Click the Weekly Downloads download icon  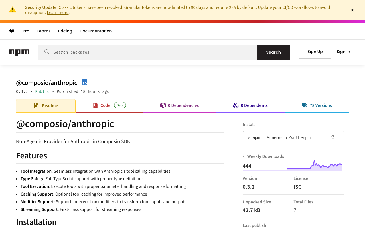pyautogui.click(x=244, y=156)
